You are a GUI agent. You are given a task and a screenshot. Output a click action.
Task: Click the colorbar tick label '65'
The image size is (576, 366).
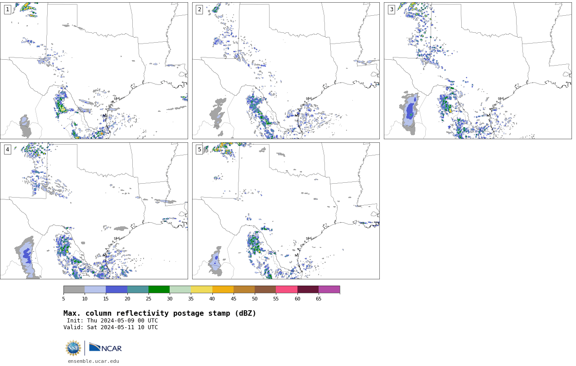pyautogui.click(x=319, y=299)
